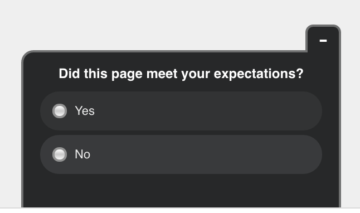Viewport: 360px width, 213px height.
Task: Click the expectations question heading
Action: pos(181,74)
